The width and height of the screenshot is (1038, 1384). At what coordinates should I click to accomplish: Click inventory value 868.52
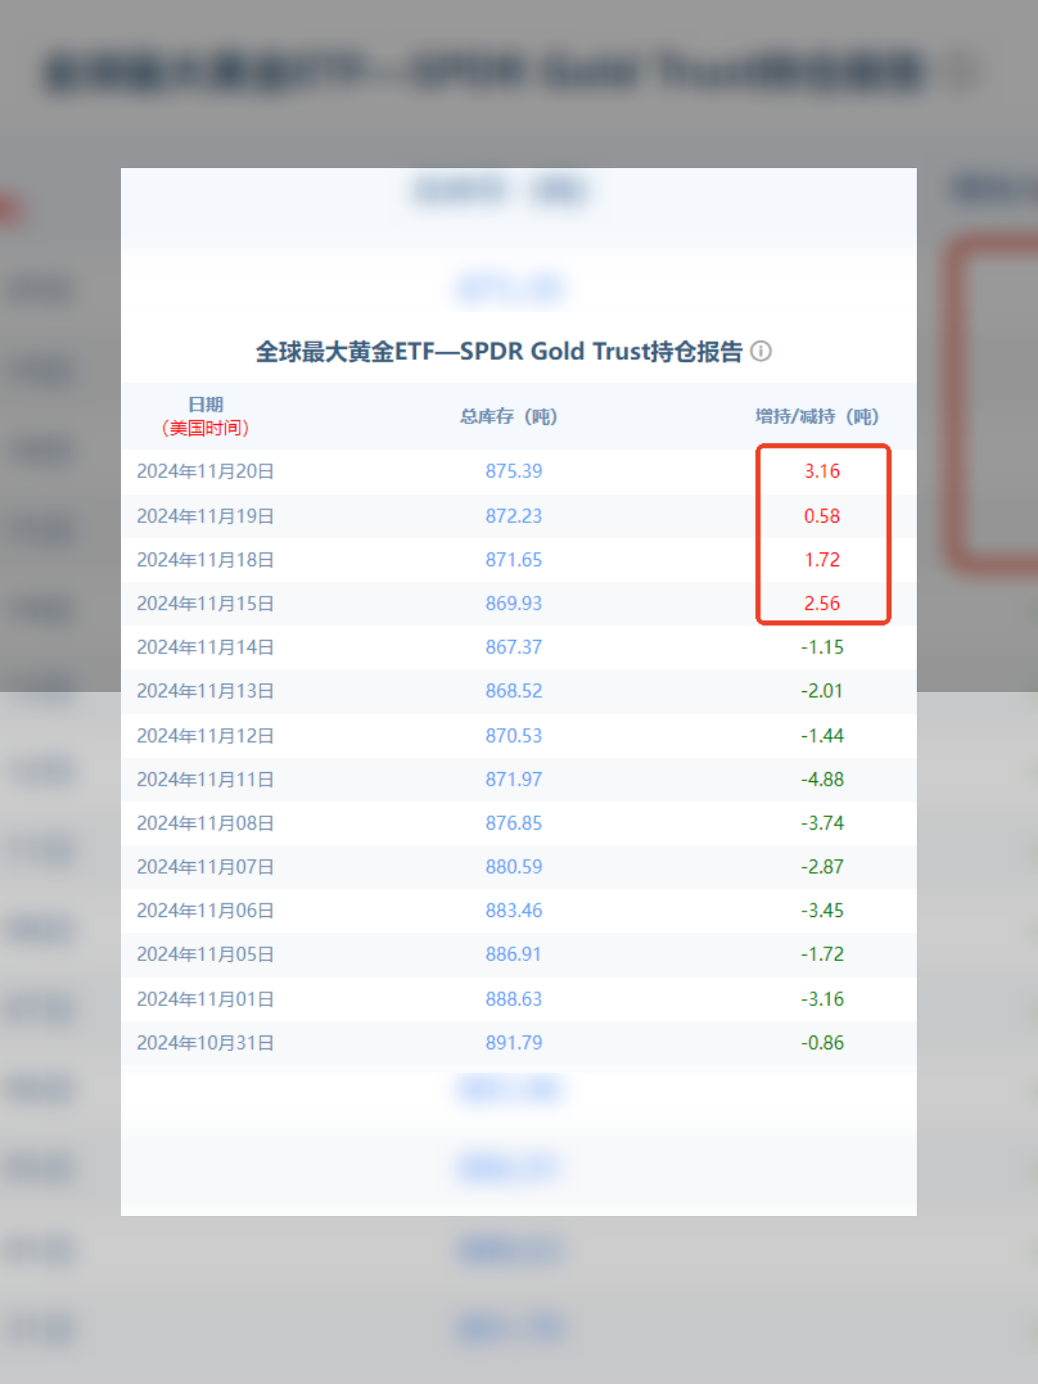(x=513, y=691)
